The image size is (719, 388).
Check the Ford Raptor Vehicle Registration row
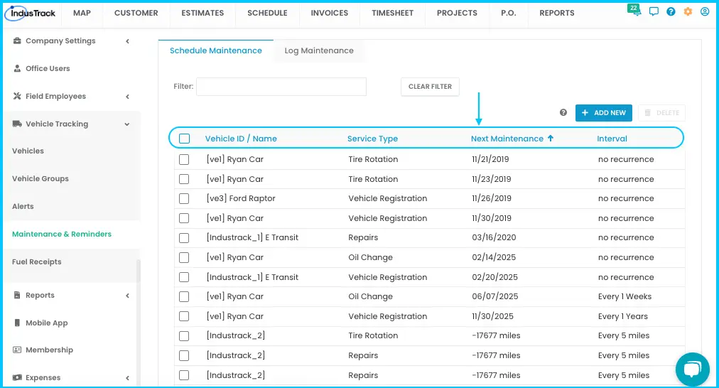coord(184,198)
